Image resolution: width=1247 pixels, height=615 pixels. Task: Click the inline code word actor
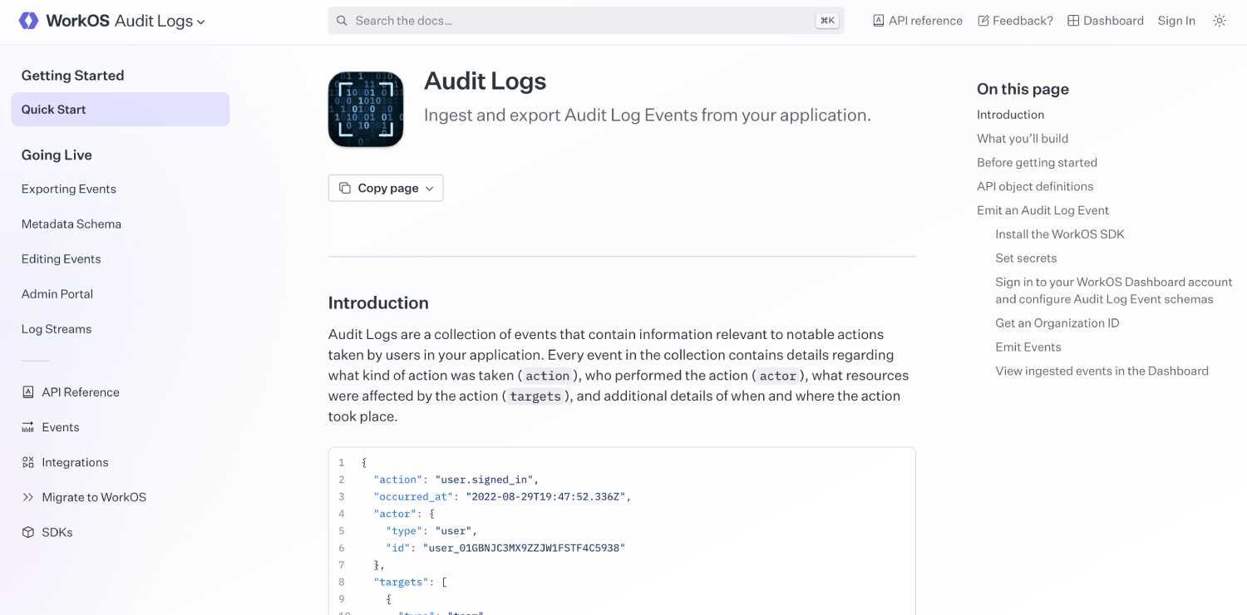click(778, 376)
